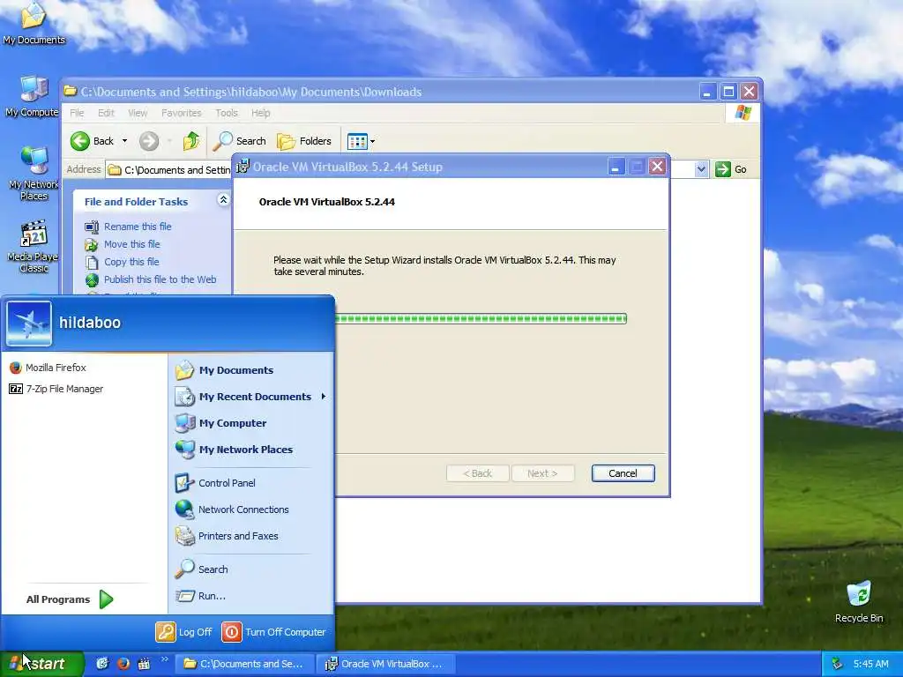The height and width of the screenshot is (677, 903).
Task: Click the system tray network icon
Action: pos(838,664)
